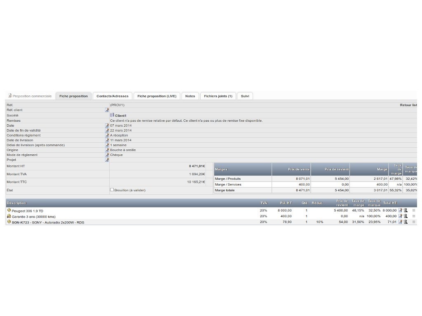Click the 78,90 unit price value
This screenshot has height=316, width=422.
[x=287, y=222]
